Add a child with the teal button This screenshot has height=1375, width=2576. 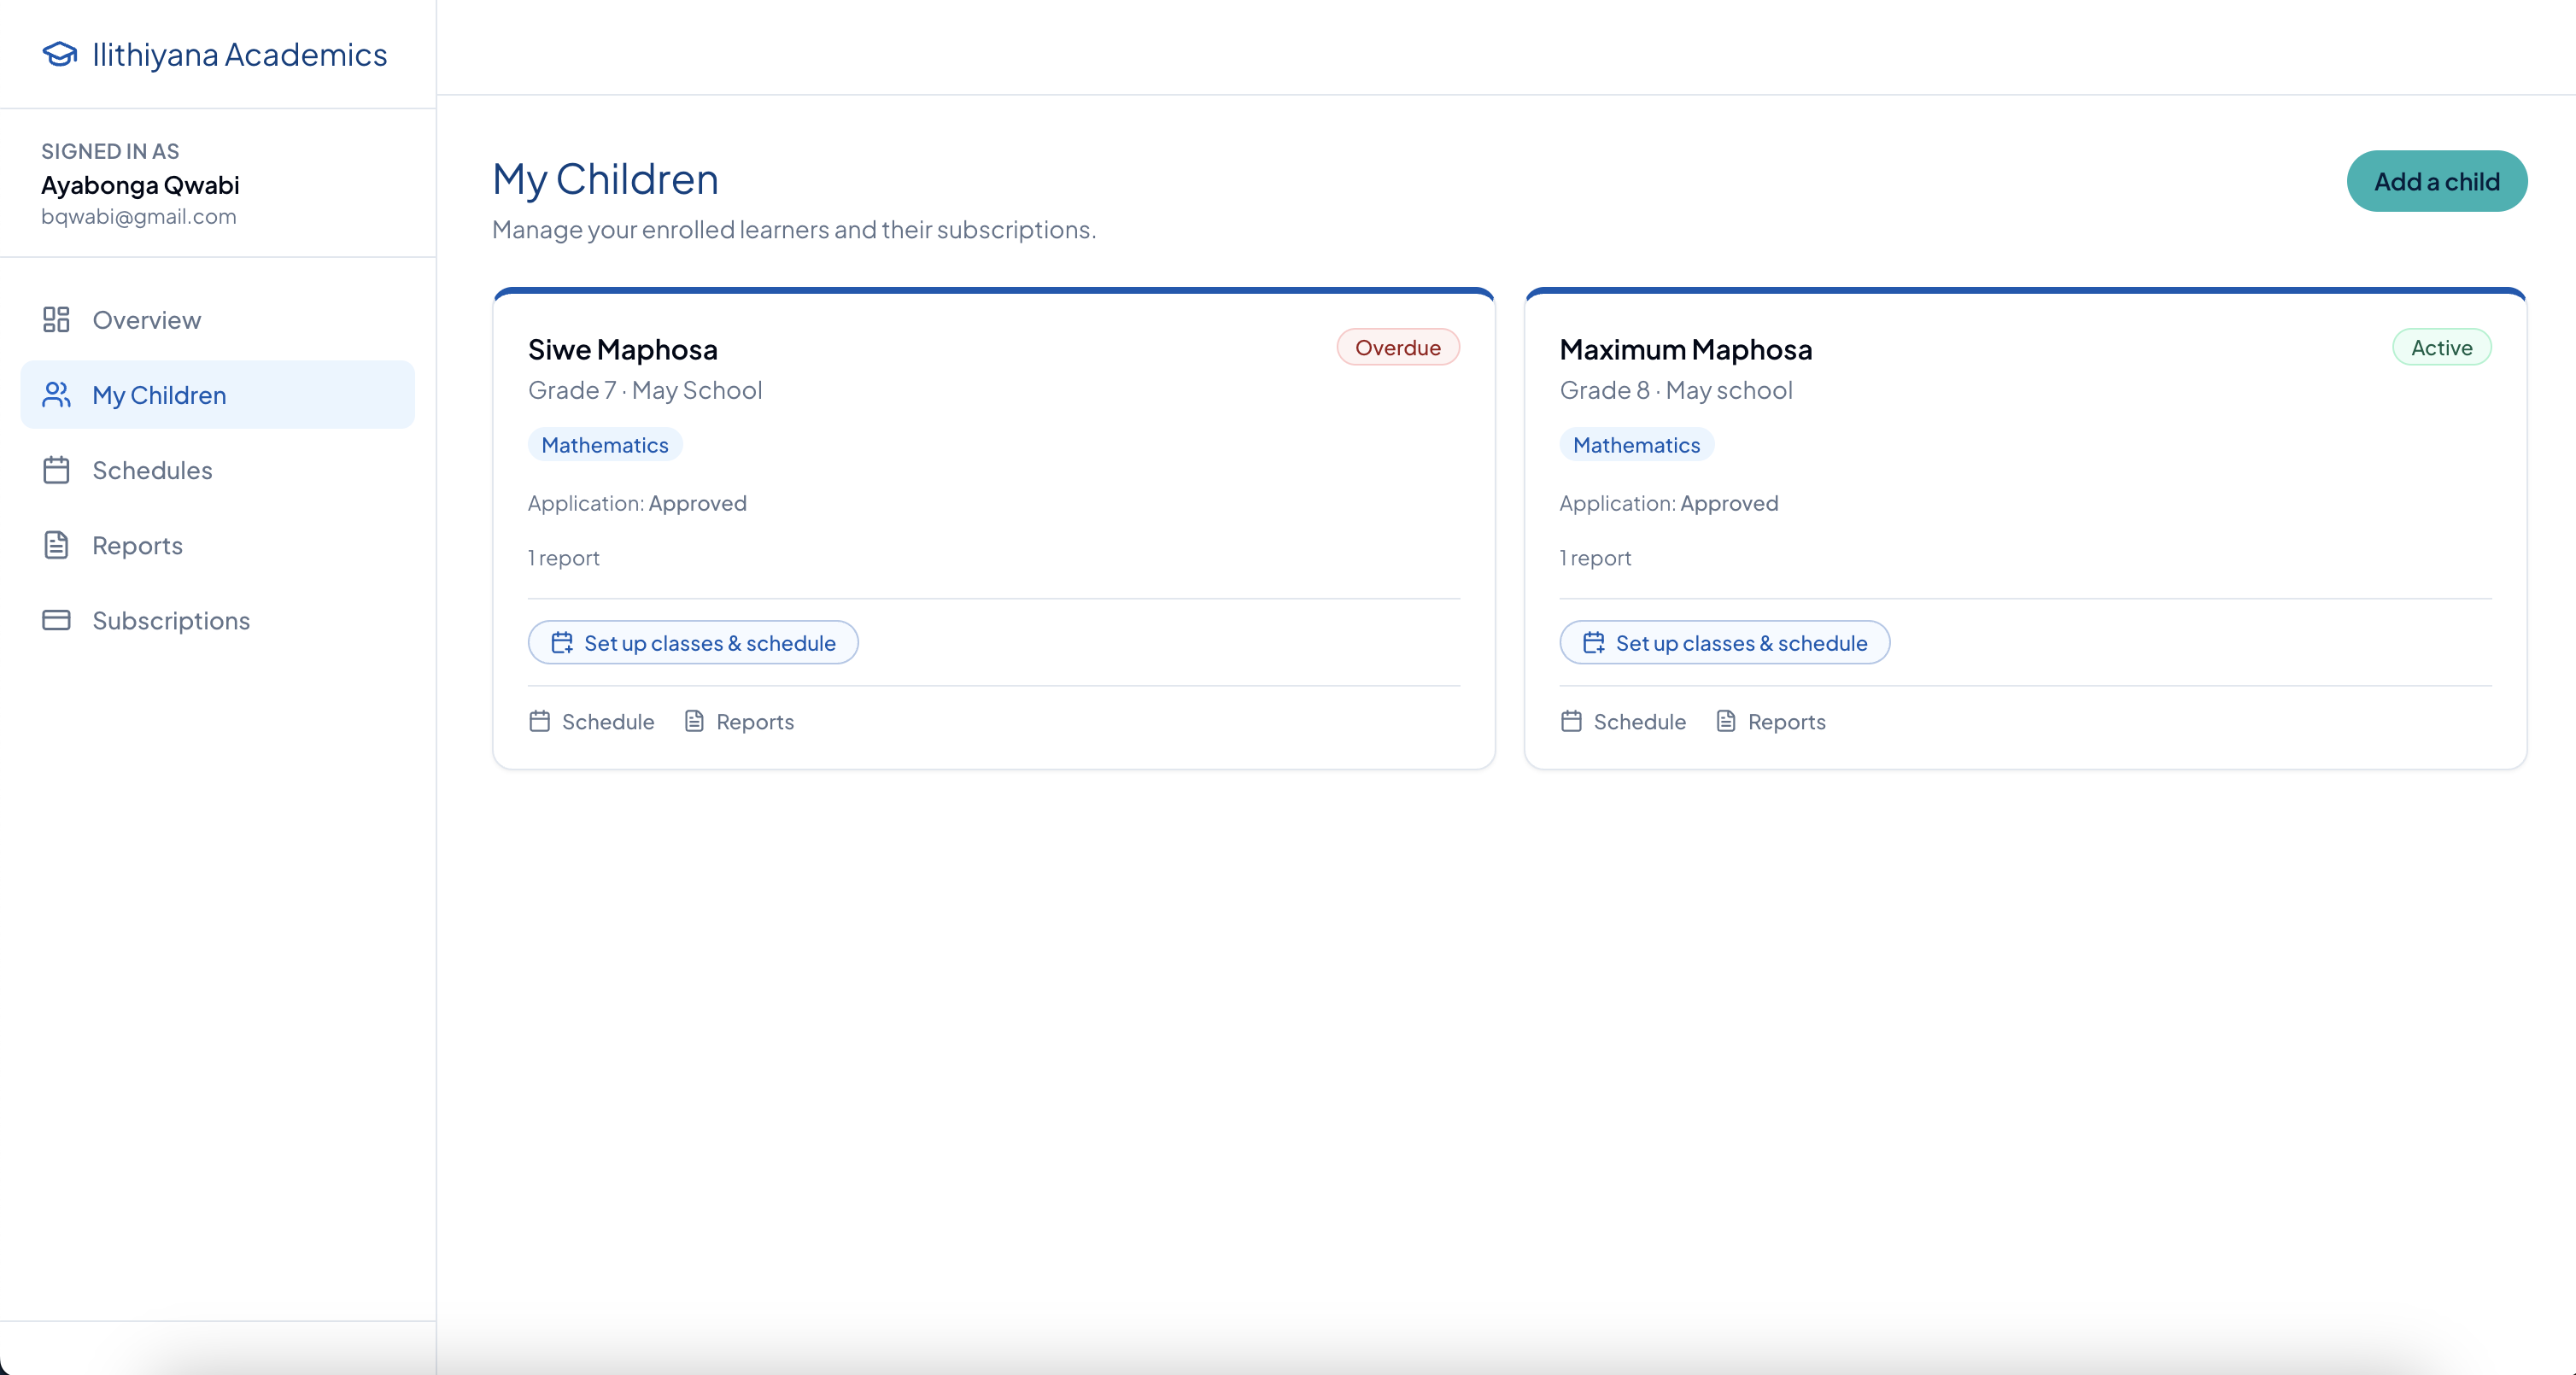coord(2437,181)
